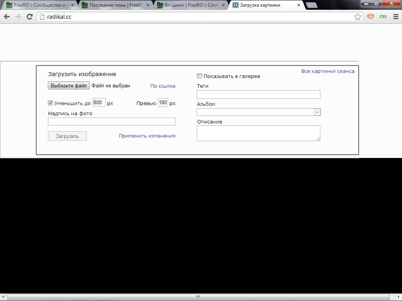Minimize the browser window

(x=366, y=3)
